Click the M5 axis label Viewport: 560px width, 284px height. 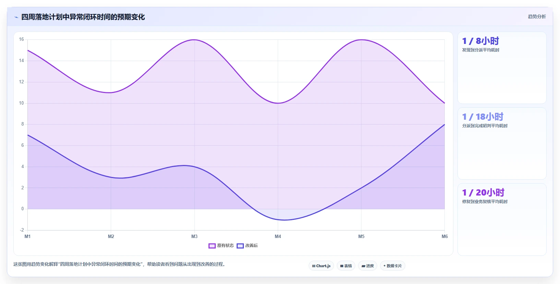[x=361, y=236]
